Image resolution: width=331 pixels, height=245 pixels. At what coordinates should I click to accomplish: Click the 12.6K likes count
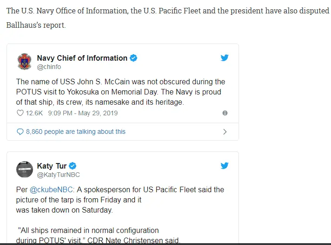click(34, 113)
